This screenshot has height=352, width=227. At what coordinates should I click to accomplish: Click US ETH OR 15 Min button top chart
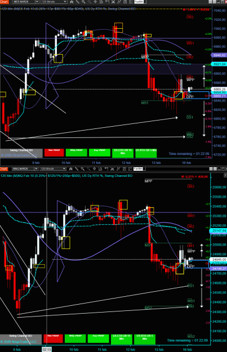click(123, 153)
